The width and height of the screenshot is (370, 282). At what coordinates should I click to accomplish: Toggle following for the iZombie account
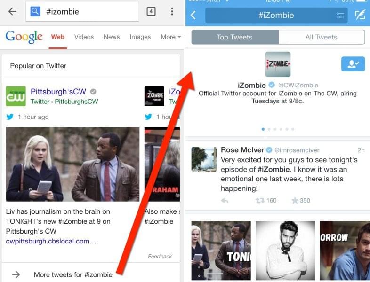click(353, 64)
